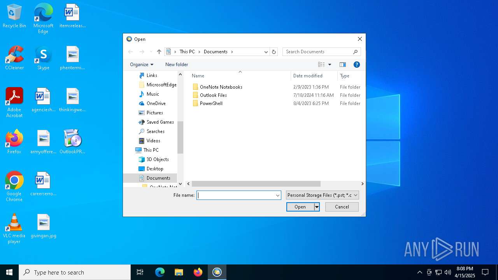Launch Skype from the desktop
This screenshot has height=280, width=498.
click(x=43, y=58)
